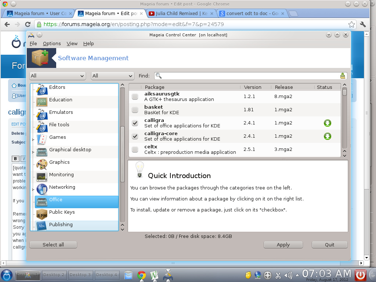
Task: Open the word processor taskbar icon
Action: pyautogui.click(x=155, y=275)
